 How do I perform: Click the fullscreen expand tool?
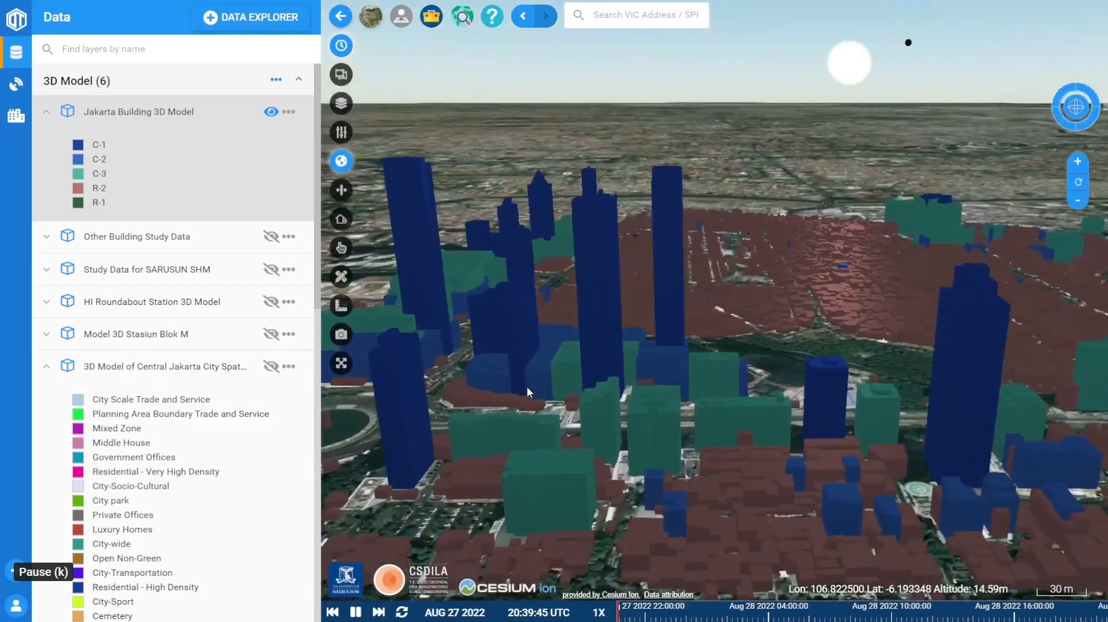(x=341, y=363)
